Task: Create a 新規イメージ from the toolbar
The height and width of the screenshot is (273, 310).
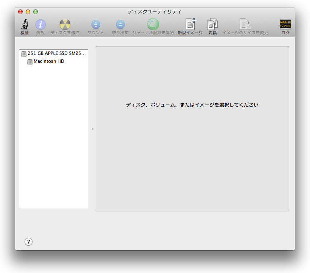Action: (x=191, y=24)
